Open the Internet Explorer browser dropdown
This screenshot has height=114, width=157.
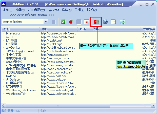(x=46, y=22)
